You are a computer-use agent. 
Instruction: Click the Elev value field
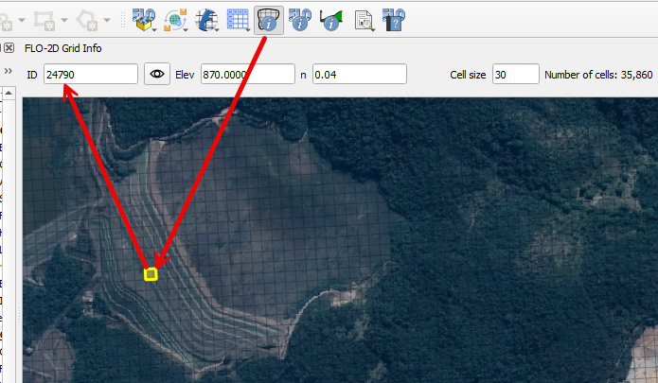[247, 74]
